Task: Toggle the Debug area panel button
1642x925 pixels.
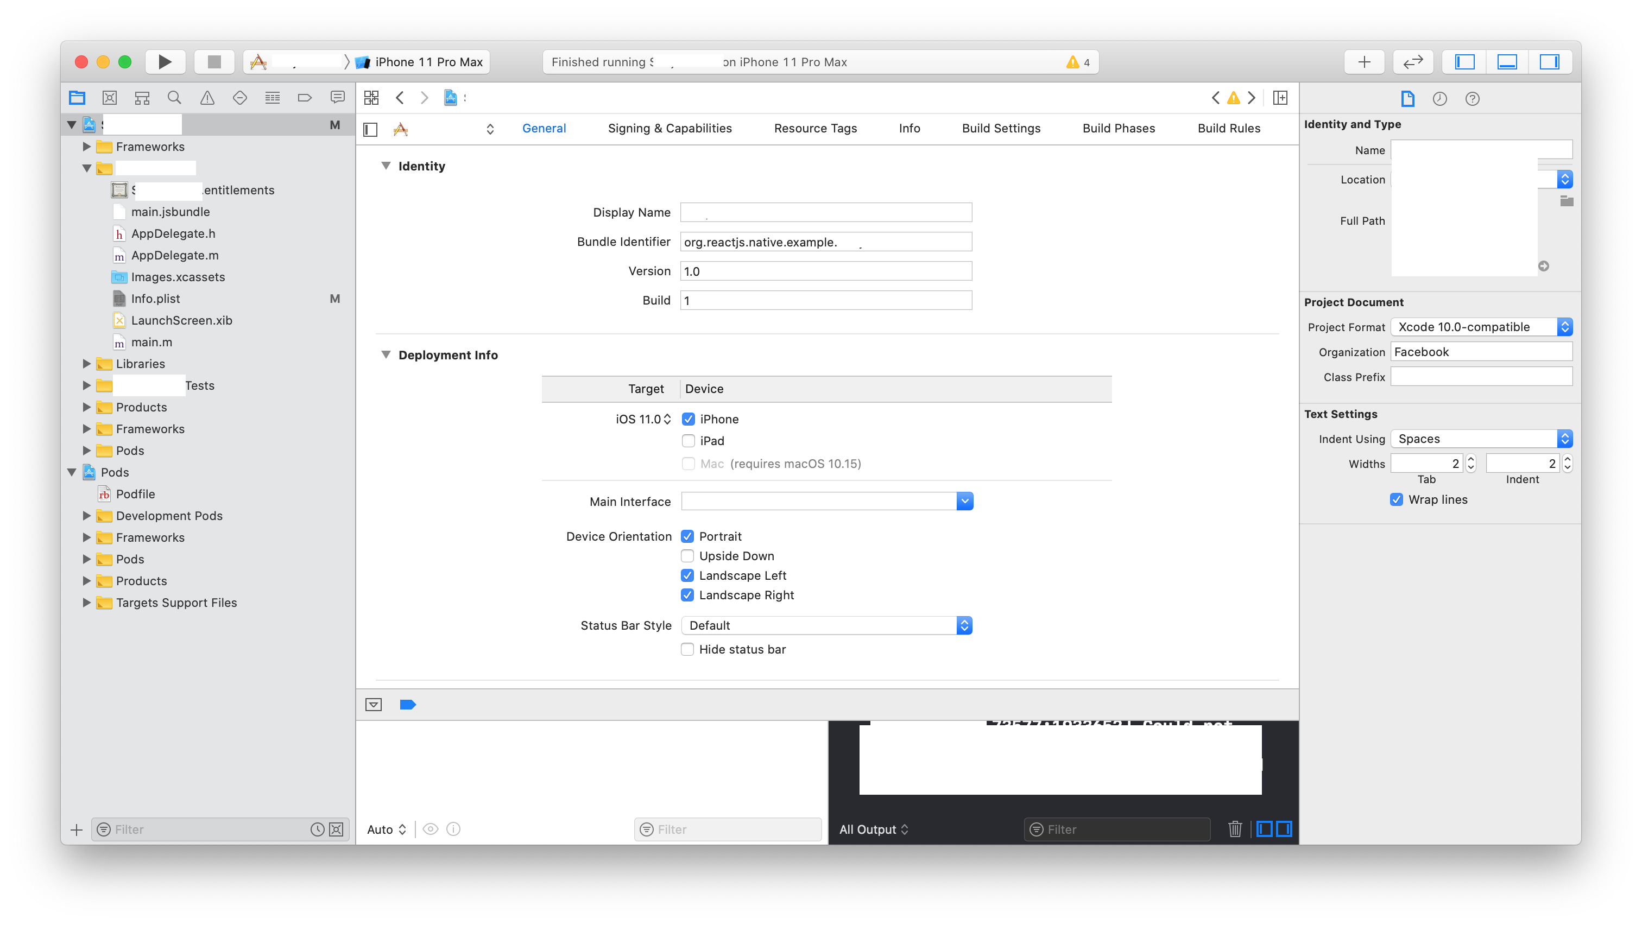Action: click(x=1507, y=62)
